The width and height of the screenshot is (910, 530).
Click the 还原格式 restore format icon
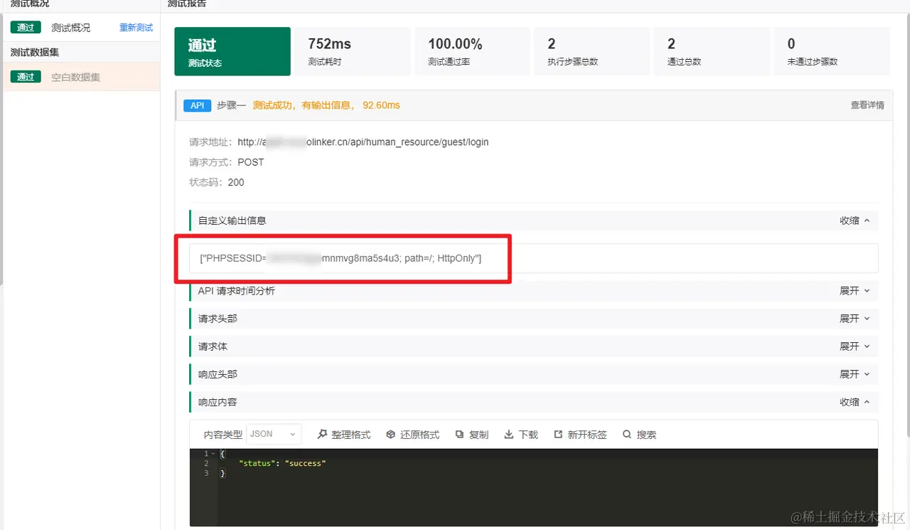pos(391,434)
